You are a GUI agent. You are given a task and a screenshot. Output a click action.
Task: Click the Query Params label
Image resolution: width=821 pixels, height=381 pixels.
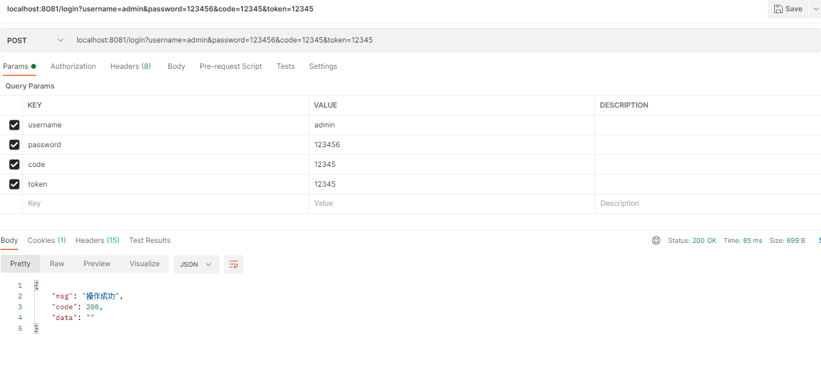click(30, 86)
